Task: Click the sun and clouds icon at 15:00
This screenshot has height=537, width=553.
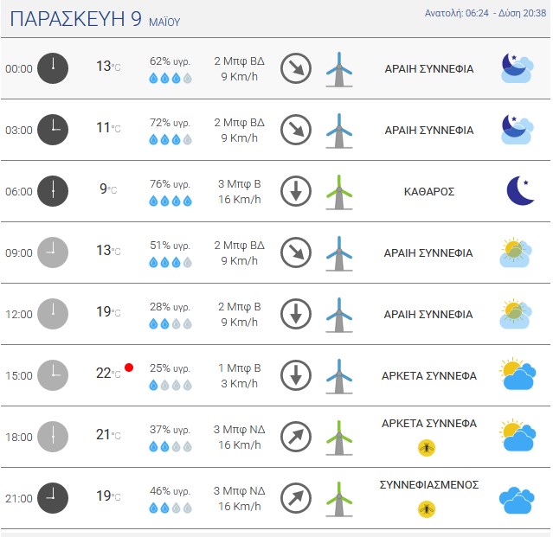Action: coord(518,374)
